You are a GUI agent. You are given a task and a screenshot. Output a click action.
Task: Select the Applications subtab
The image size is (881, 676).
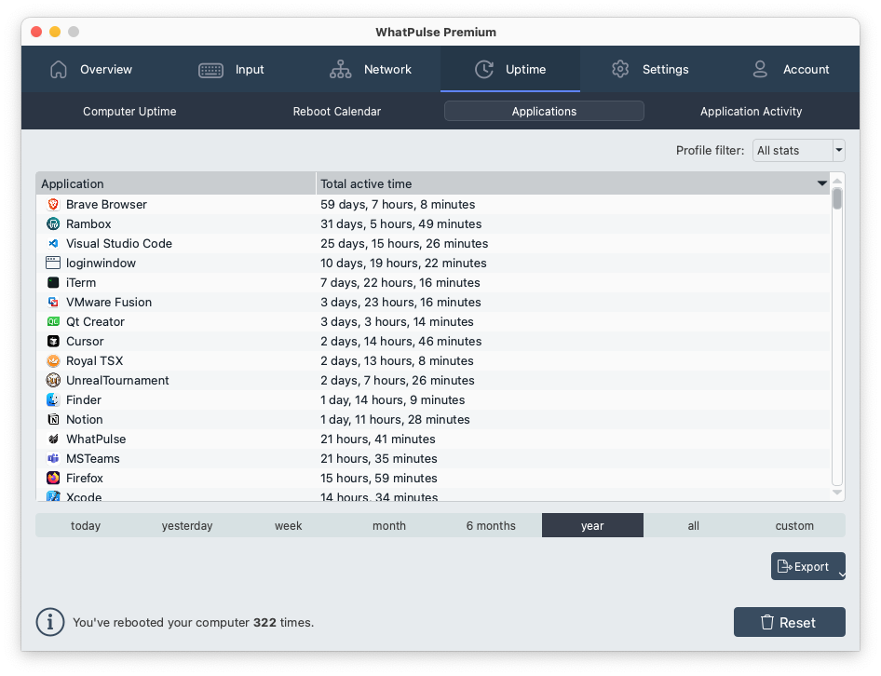pos(544,111)
